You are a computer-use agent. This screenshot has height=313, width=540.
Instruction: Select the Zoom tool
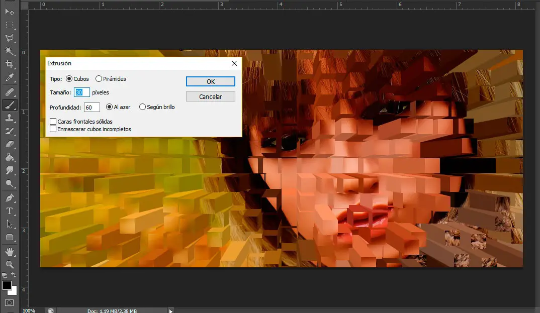(10, 264)
